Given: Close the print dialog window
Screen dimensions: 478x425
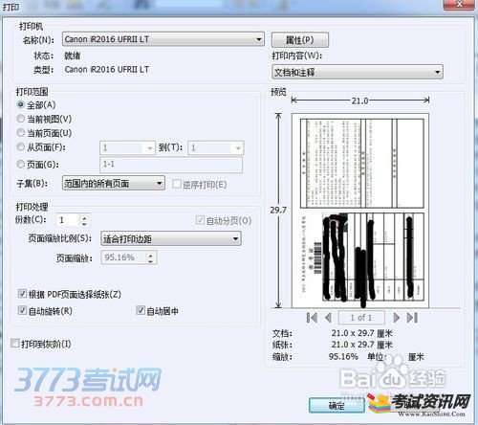Looking at the screenshot, I should click(x=460, y=4).
